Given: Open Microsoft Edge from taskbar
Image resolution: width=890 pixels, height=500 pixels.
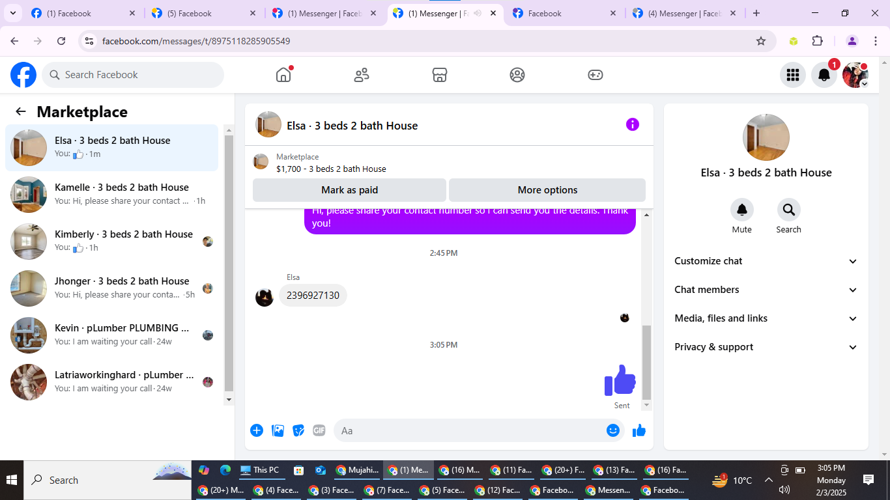Looking at the screenshot, I should pos(225,470).
